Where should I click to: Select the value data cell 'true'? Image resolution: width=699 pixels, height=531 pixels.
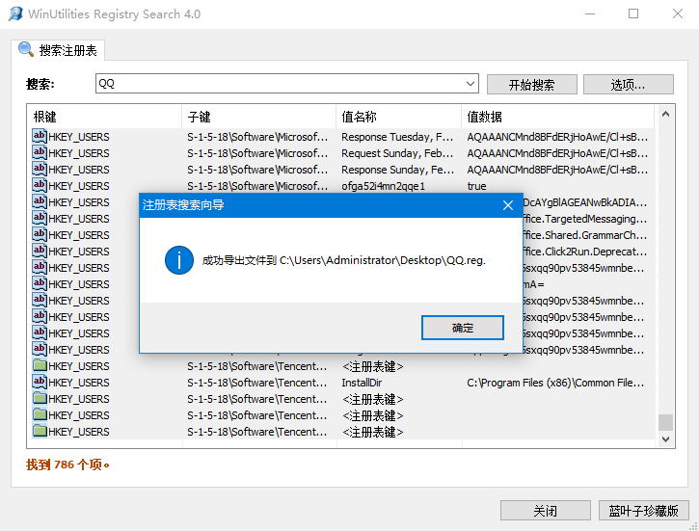[x=476, y=186]
